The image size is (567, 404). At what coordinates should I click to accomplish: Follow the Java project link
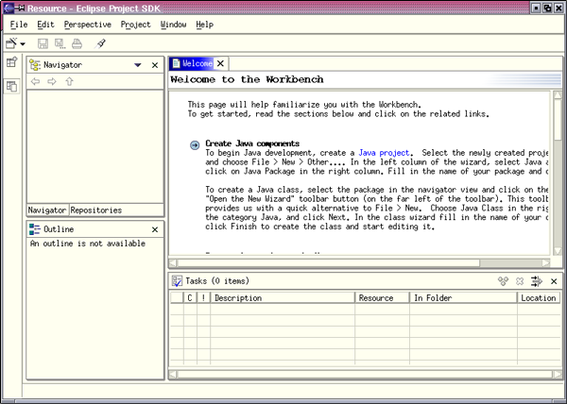384,152
